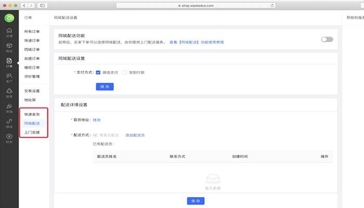
Task: Check the 货到付款 payment checkbox
Action: point(124,72)
